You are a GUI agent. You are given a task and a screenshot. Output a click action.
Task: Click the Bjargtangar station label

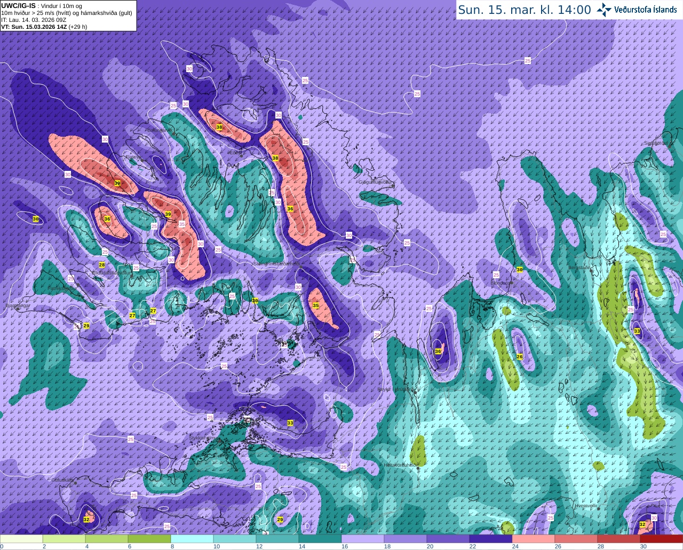[x=18, y=306]
